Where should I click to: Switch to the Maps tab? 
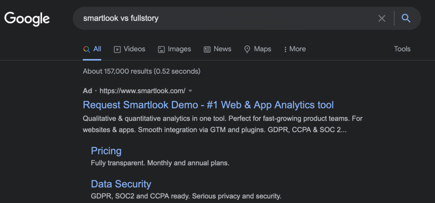tap(258, 49)
